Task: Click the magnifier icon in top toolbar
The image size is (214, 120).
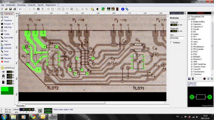Action: pos(92,9)
